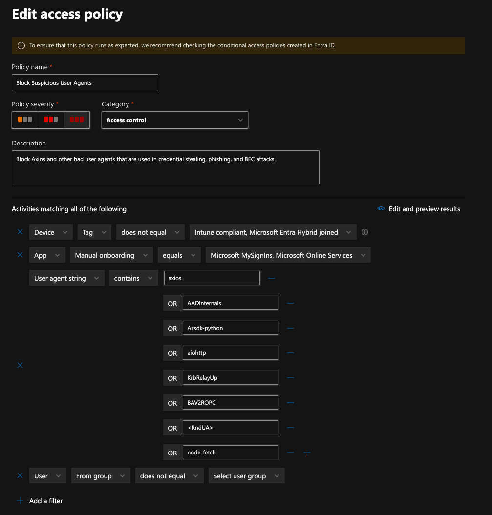Viewport: 492px width, 515px height.
Task: Click the eye icon next to Edit and preview results
Action: (381, 208)
